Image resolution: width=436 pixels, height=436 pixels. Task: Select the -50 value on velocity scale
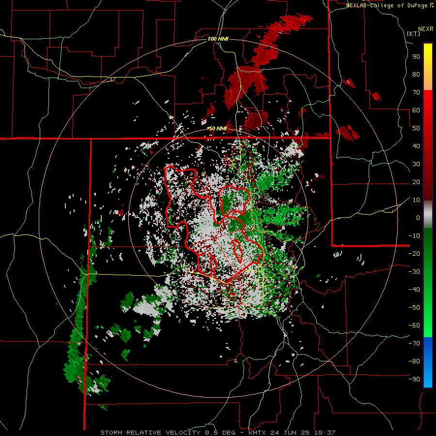(x=414, y=308)
